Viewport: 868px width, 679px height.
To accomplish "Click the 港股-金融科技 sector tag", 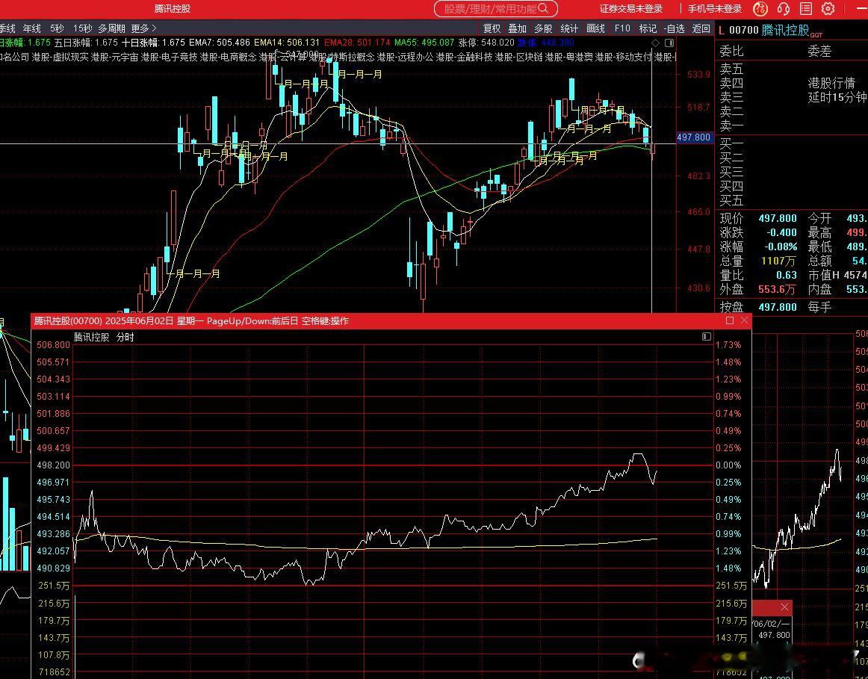I will click(464, 57).
